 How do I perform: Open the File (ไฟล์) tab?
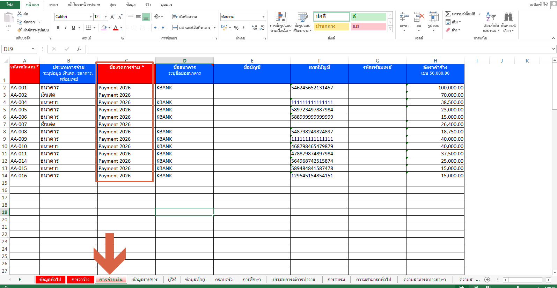(x=10, y=5)
